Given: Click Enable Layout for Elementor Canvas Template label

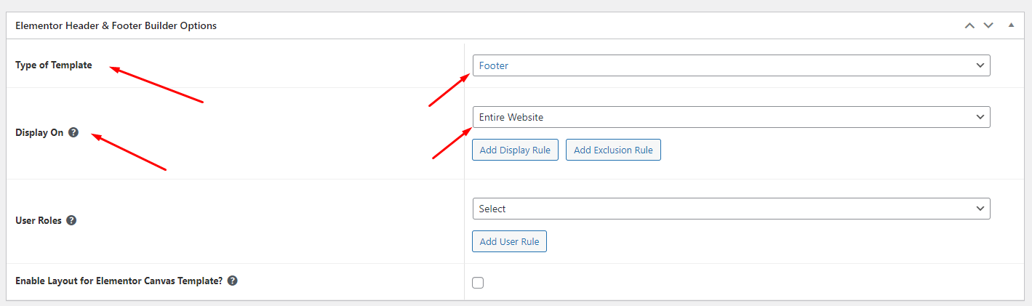Looking at the screenshot, I should (119, 281).
